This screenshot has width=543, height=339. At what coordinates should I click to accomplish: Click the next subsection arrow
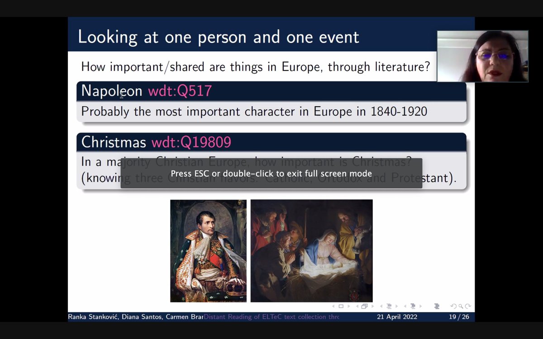point(396,306)
